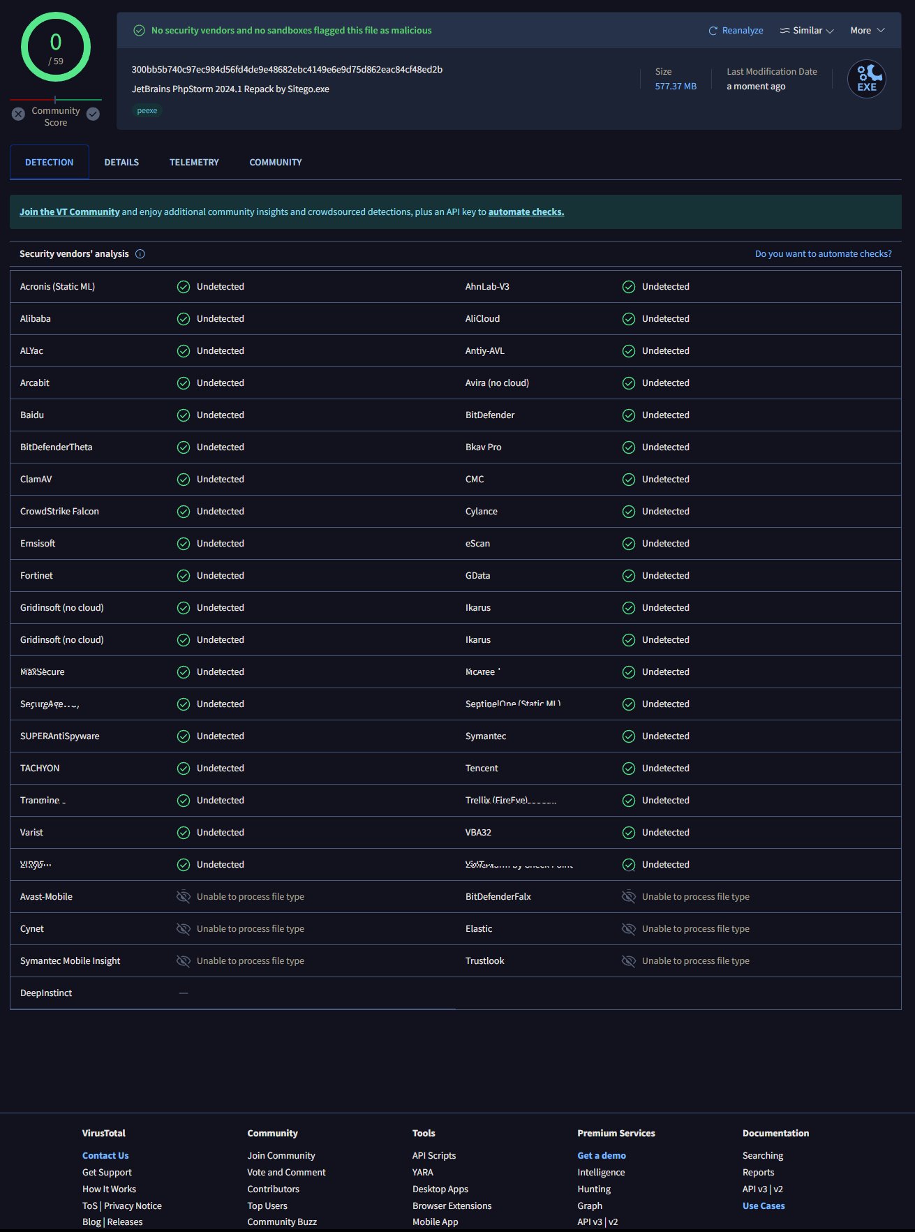
Task: Open the automate checks link in banner
Action: coord(526,212)
